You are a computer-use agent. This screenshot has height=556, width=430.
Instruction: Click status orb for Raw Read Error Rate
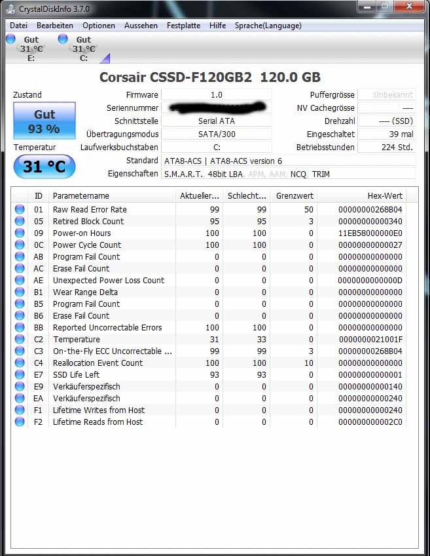click(20, 209)
